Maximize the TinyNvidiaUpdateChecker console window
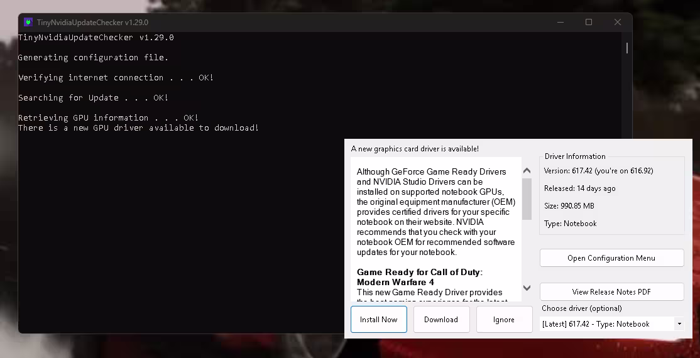 coord(589,22)
